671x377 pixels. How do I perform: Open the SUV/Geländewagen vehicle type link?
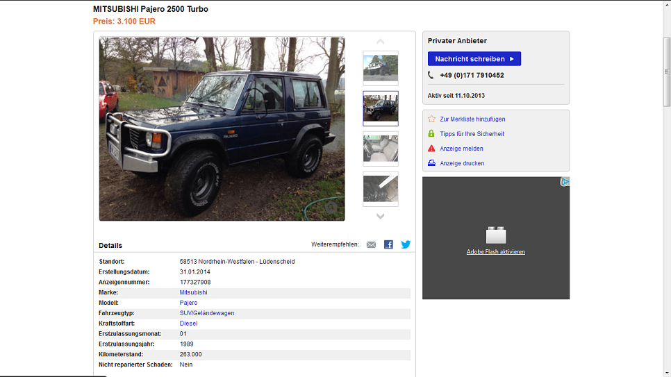[x=207, y=313]
